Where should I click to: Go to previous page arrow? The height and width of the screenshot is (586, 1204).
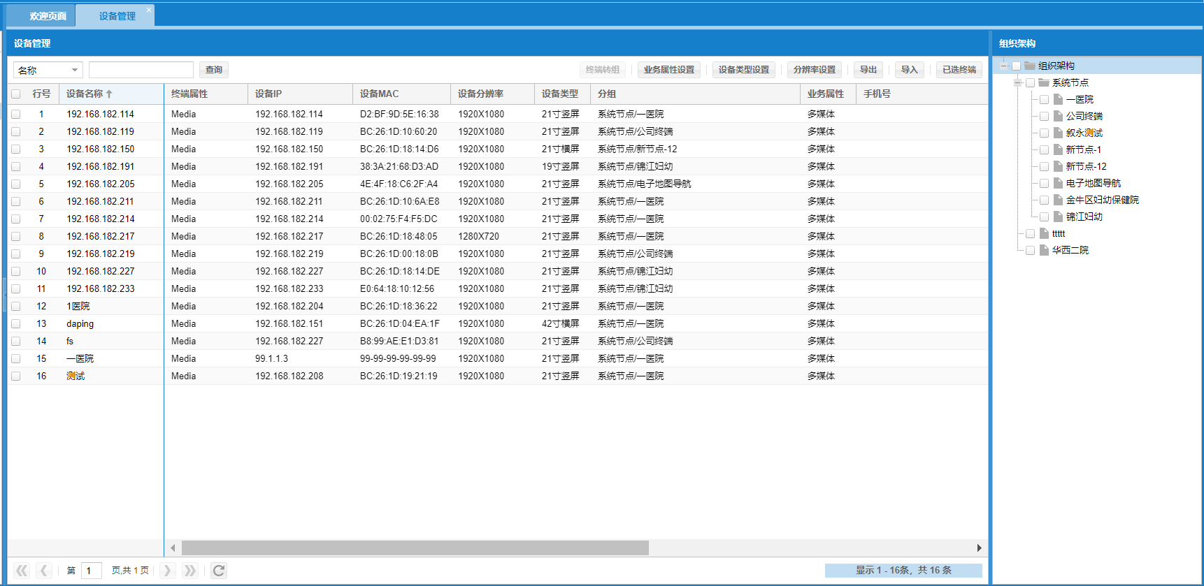tap(44, 571)
